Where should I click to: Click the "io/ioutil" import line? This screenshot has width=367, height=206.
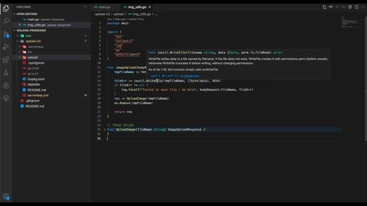tap(124, 41)
